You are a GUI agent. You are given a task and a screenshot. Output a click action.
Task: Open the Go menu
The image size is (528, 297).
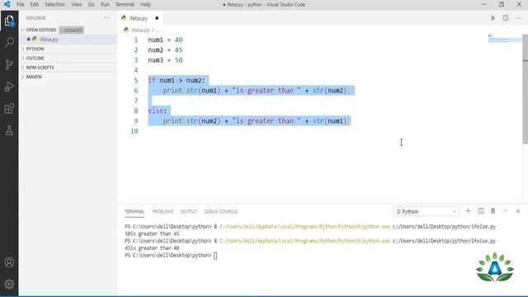tap(92, 4)
